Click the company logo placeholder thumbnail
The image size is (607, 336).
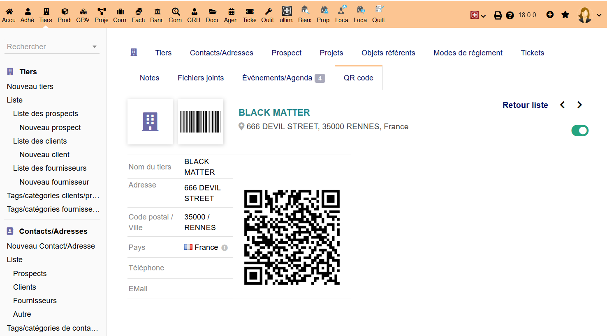(150, 122)
